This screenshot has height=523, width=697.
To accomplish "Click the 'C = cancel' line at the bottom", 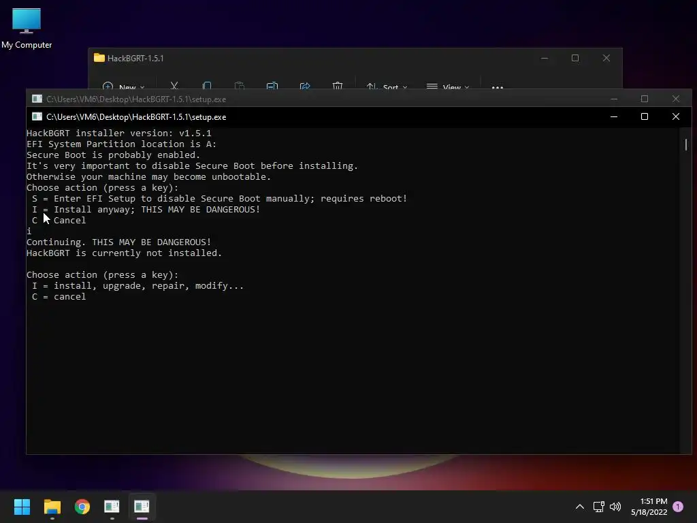I will pyautogui.click(x=59, y=297).
